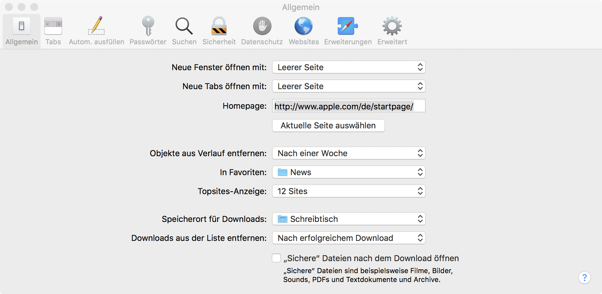Enable opening "Sichere" Dateien after download
This screenshot has width=602, height=294.
276,258
